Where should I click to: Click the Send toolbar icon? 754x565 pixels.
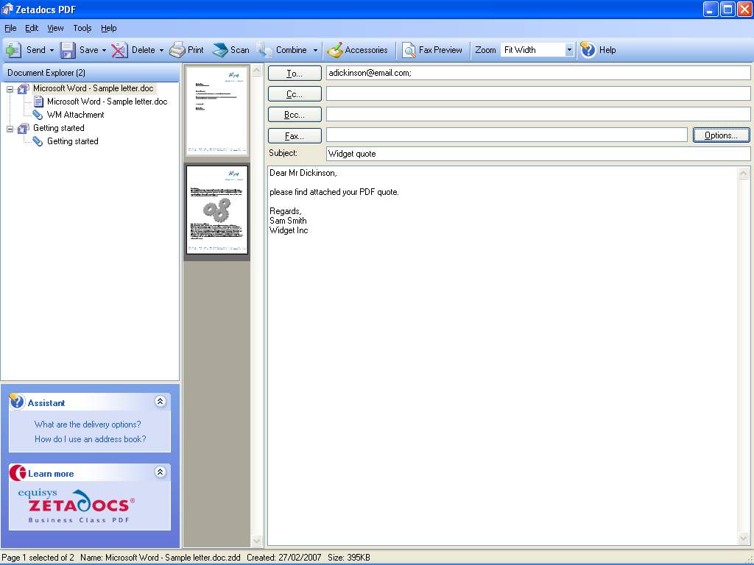(x=13, y=50)
